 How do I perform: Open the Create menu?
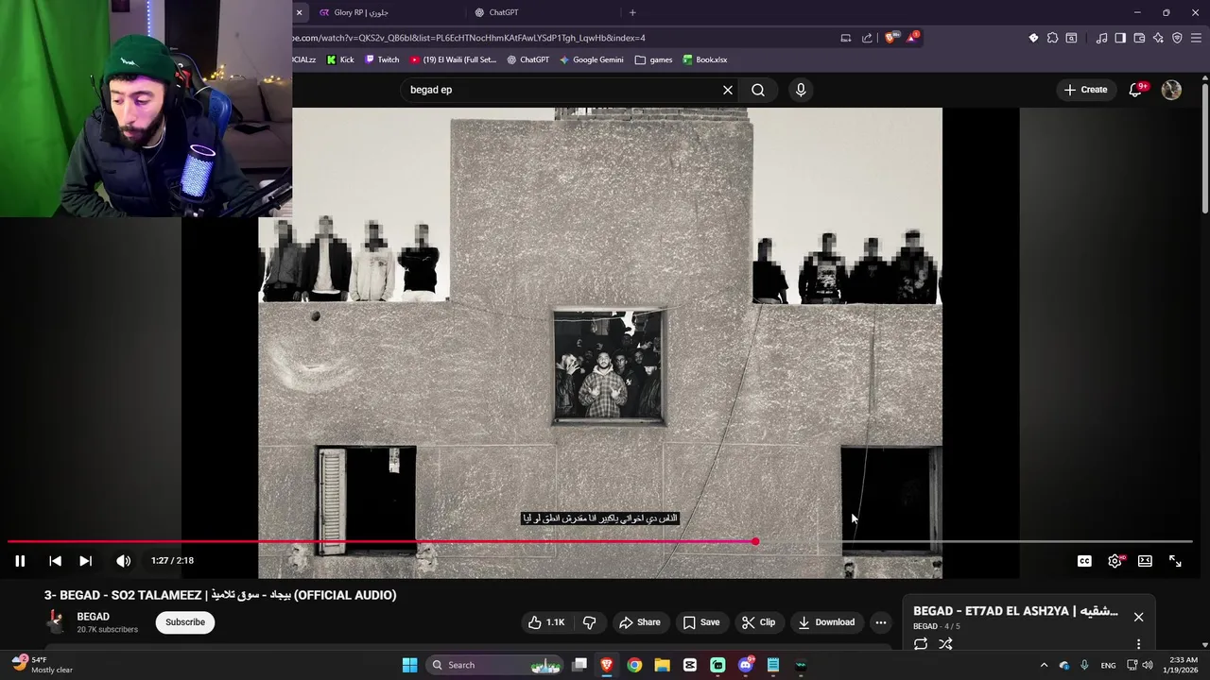click(1085, 90)
